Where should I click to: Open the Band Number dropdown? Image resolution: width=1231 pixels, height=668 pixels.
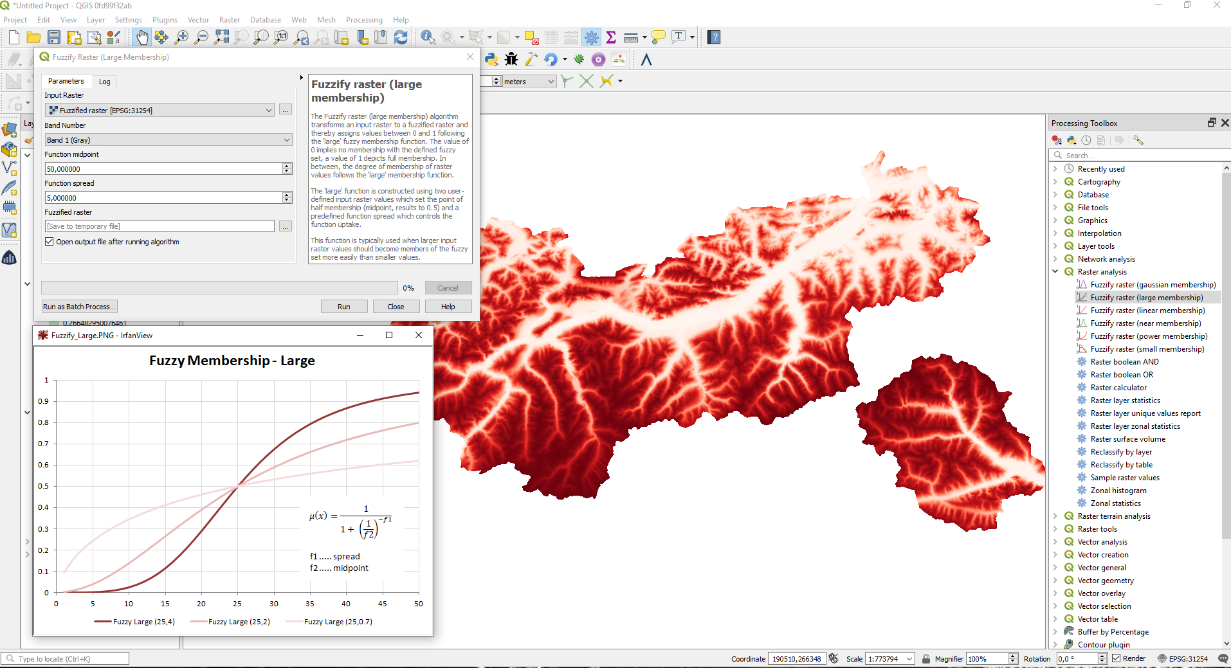point(168,140)
